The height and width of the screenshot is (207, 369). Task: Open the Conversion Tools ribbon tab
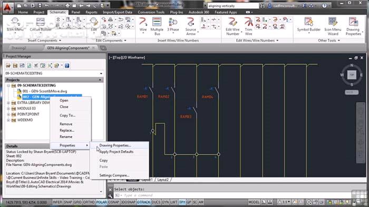pyautogui.click(x=151, y=12)
